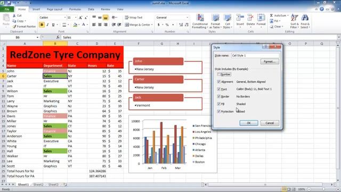Expand the Clear dropdown
341x192 pixels.
[282, 27]
